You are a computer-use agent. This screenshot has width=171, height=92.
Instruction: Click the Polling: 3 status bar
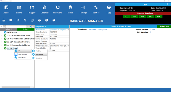[9, 29]
